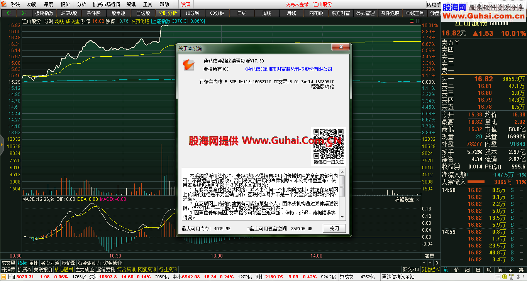The image size is (527, 281).
Task: Select the 量比 tab below chart
Action: point(34,263)
